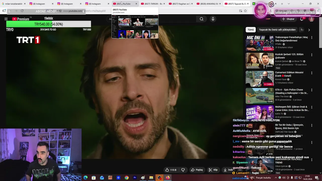Open the YouTube account avatar menu

point(311,19)
